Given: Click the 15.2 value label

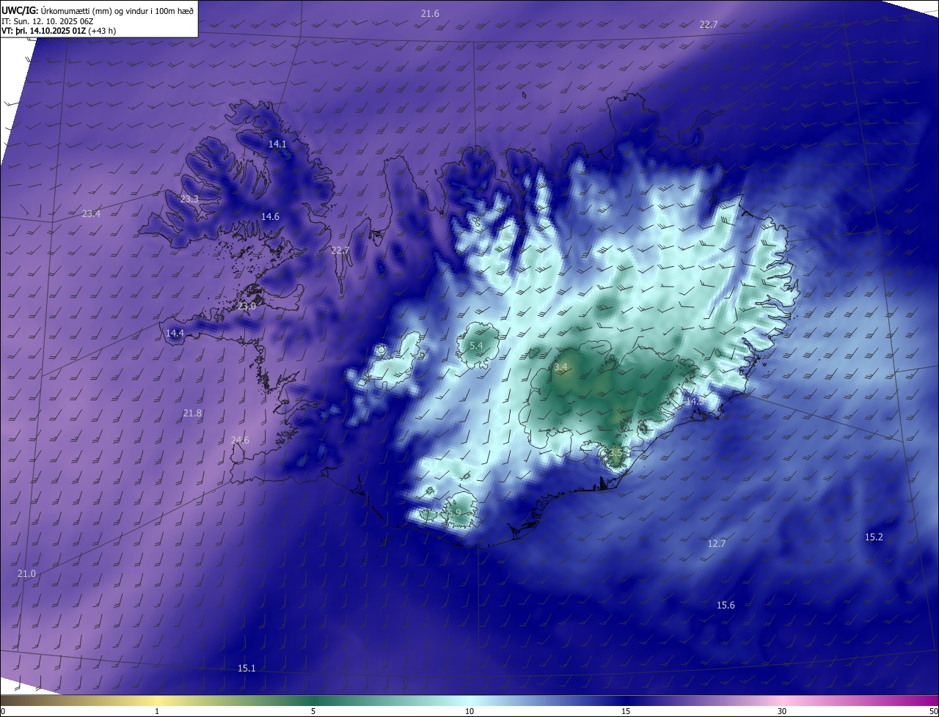Looking at the screenshot, I should click(x=874, y=537).
